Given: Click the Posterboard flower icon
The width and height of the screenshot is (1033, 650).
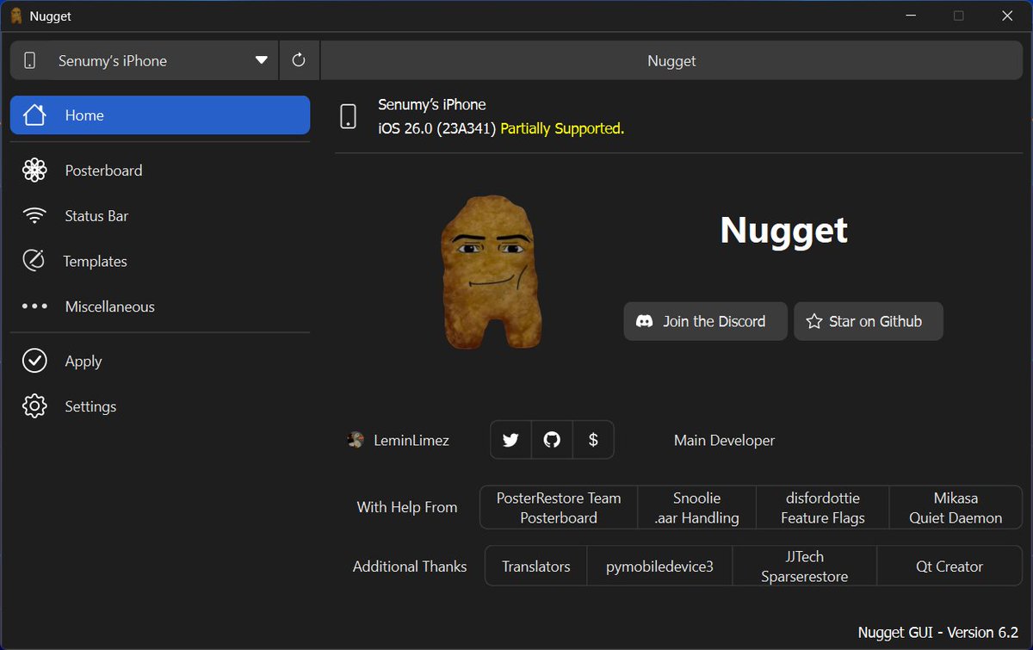Looking at the screenshot, I should click(x=34, y=170).
